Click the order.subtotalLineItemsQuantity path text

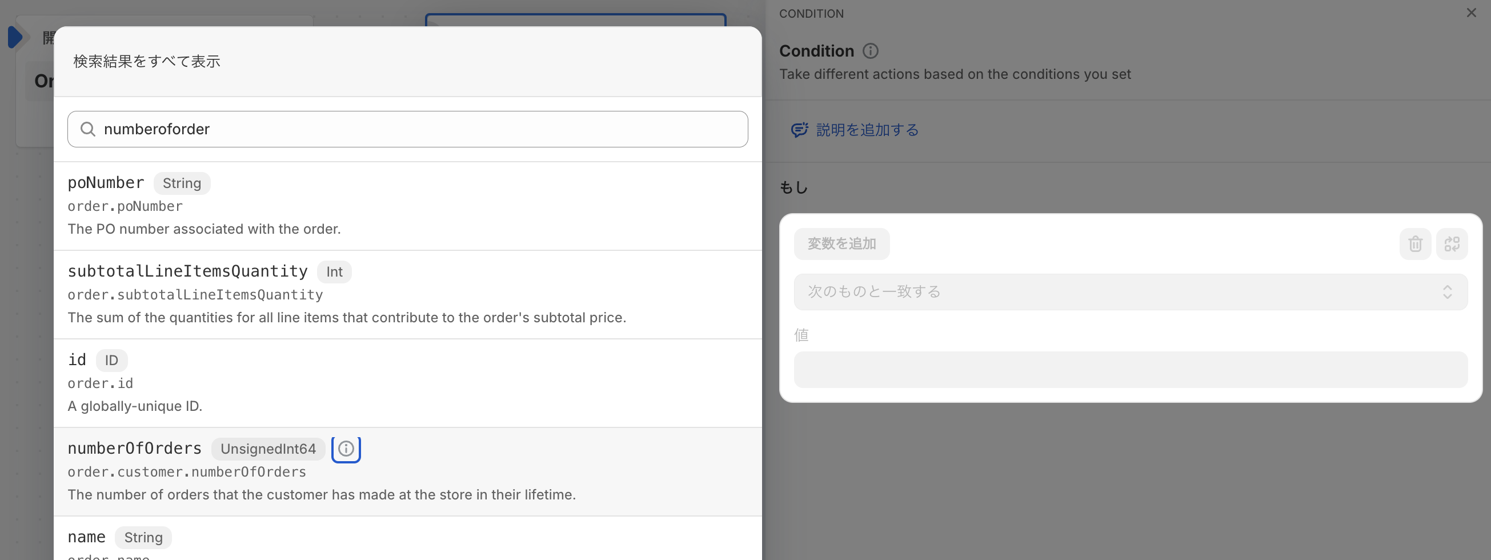(195, 295)
